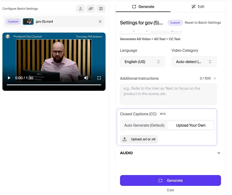Image resolution: width=232 pixels, height=195 pixels.
Task: Enter fullscreen mode on the video player
Action: 99,78
